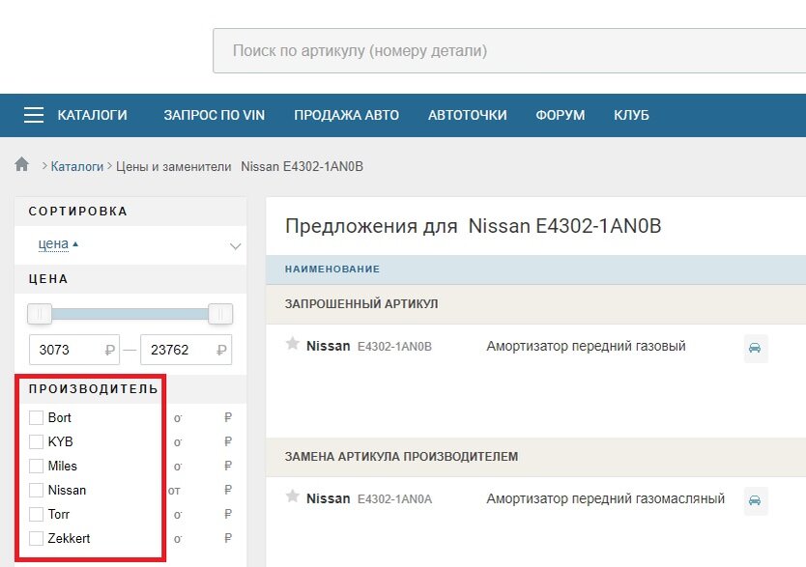Screen dimensions: 806x567
Task: Click 'Амортизатор передний газовый' description
Action: 586,346
